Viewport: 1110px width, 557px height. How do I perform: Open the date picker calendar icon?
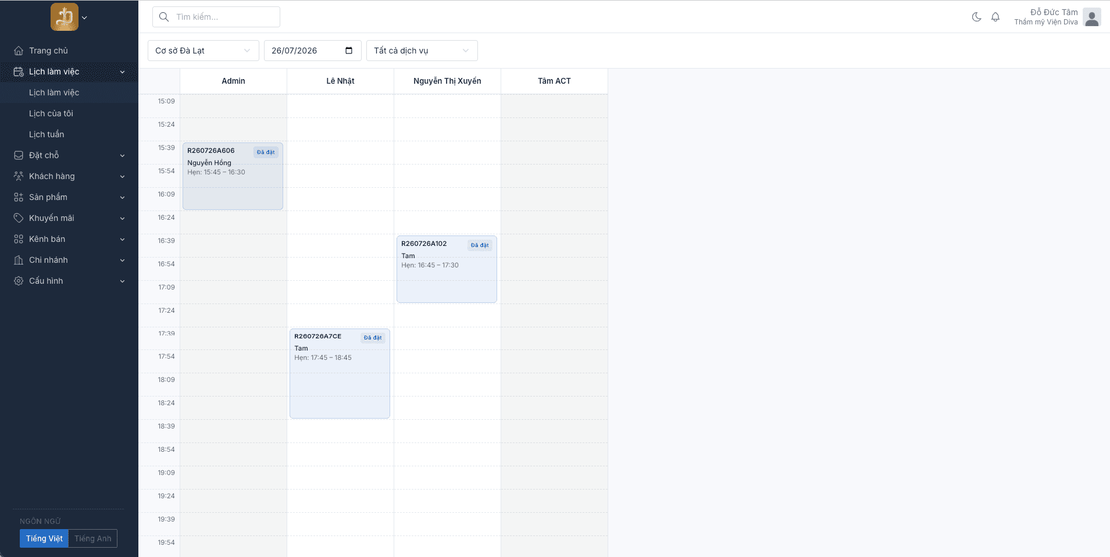click(349, 51)
